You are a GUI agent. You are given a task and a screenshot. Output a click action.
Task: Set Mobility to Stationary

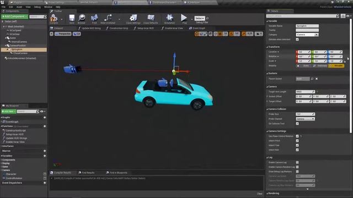tap(320, 66)
